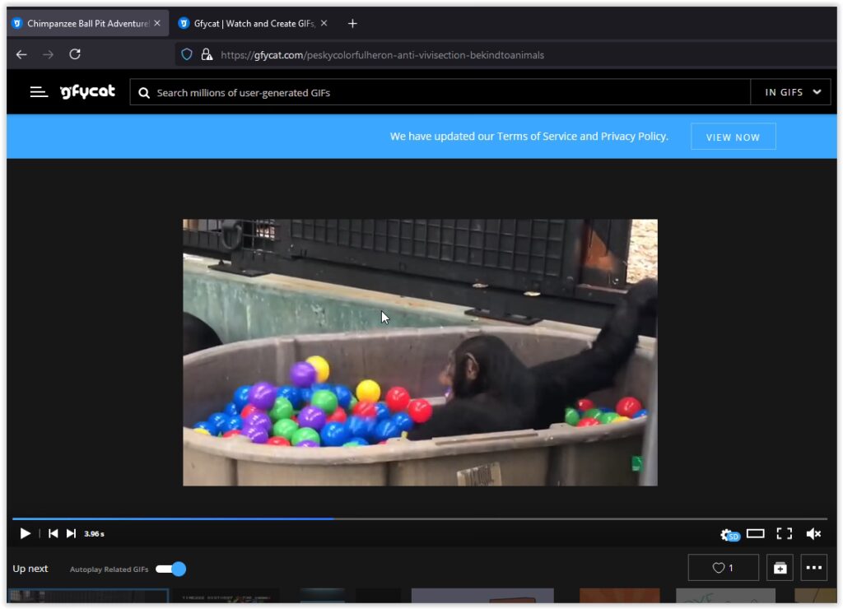Unmute the GIF audio

point(813,533)
